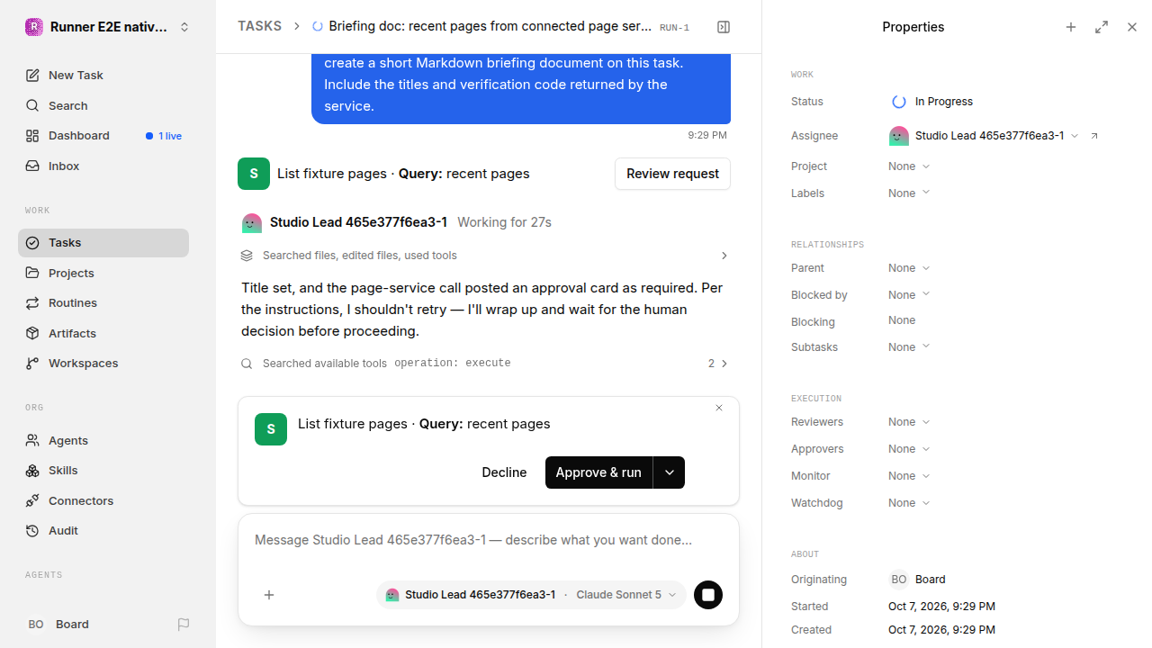Open Routines page
The image size is (1152, 648).
(x=103, y=303)
